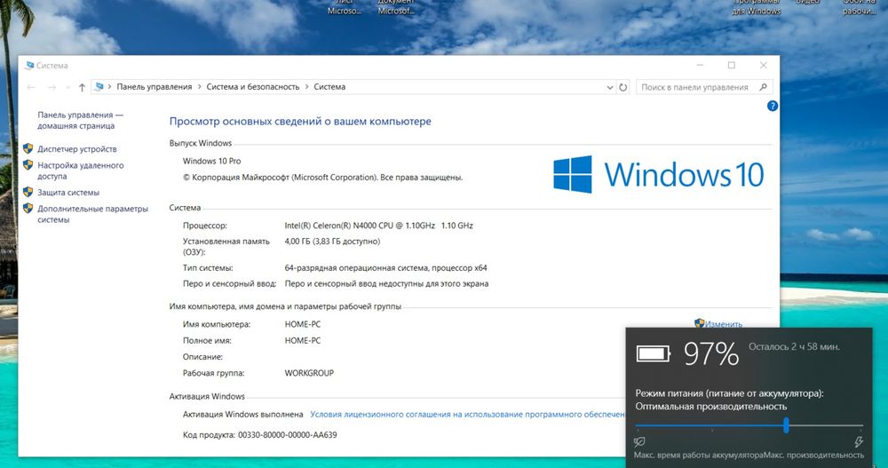Click the max performance lightning icon
The height and width of the screenshot is (468, 888).
pyautogui.click(x=859, y=442)
